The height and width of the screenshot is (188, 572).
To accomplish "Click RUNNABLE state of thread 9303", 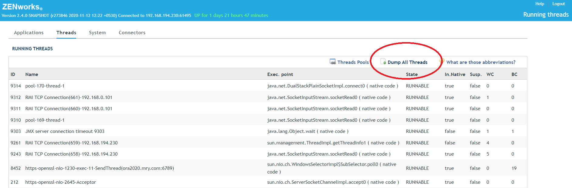I will click(417, 131).
